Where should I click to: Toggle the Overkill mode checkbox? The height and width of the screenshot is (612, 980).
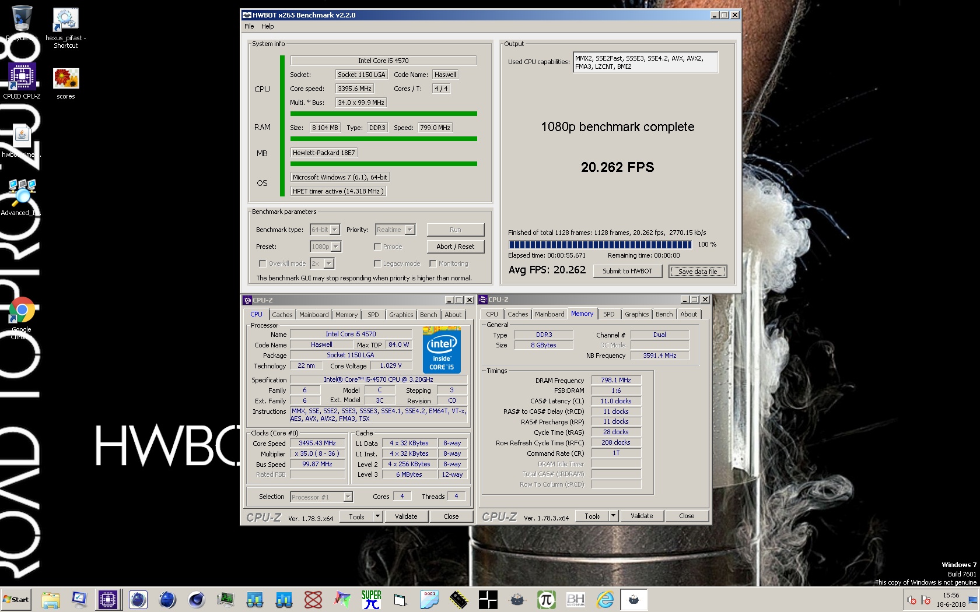tap(262, 263)
